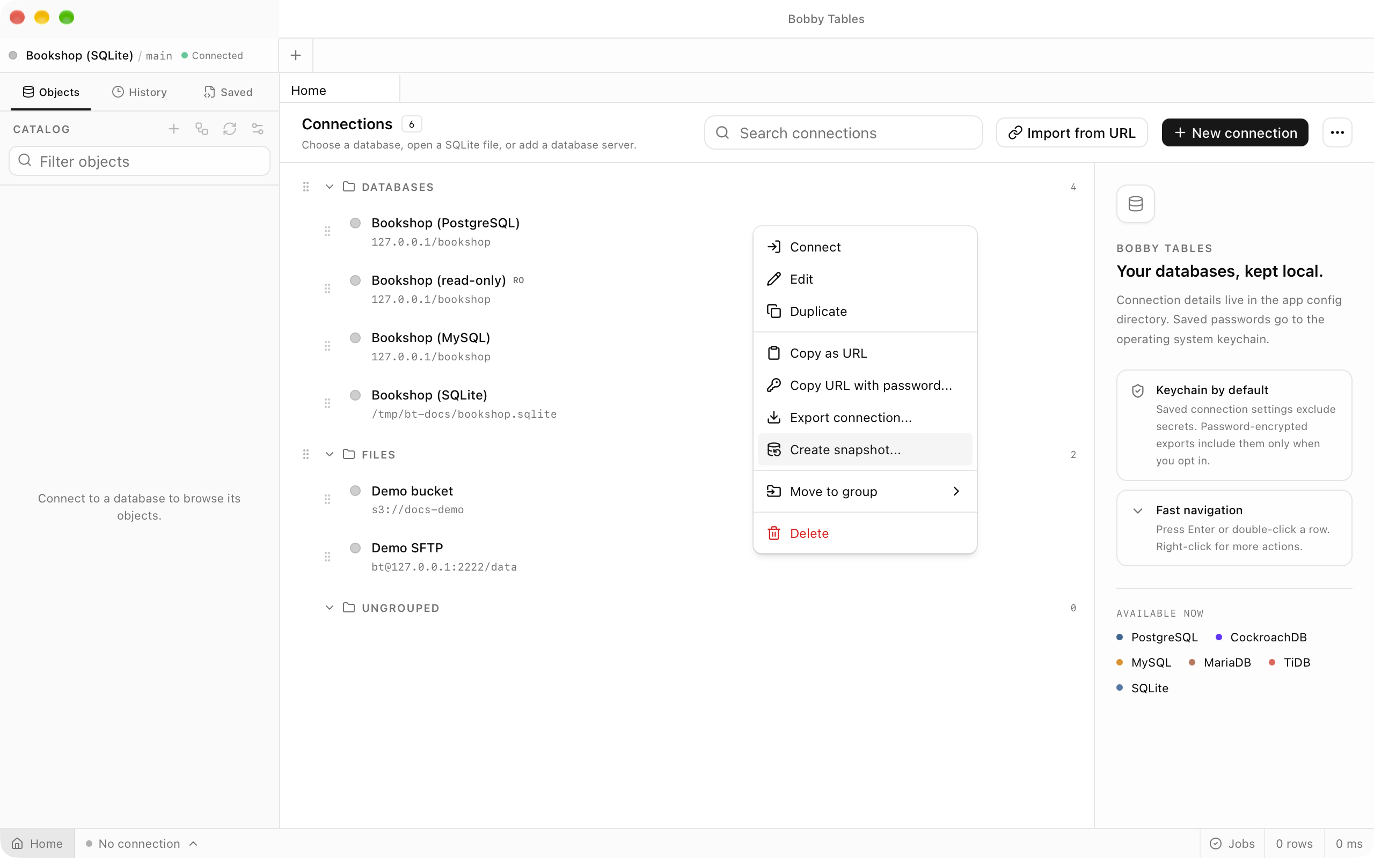Image resolution: width=1374 pixels, height=858 pixels.
Task: Click drag handle beside Bookshop (PostgreSQL)
Action: [327, 231]
